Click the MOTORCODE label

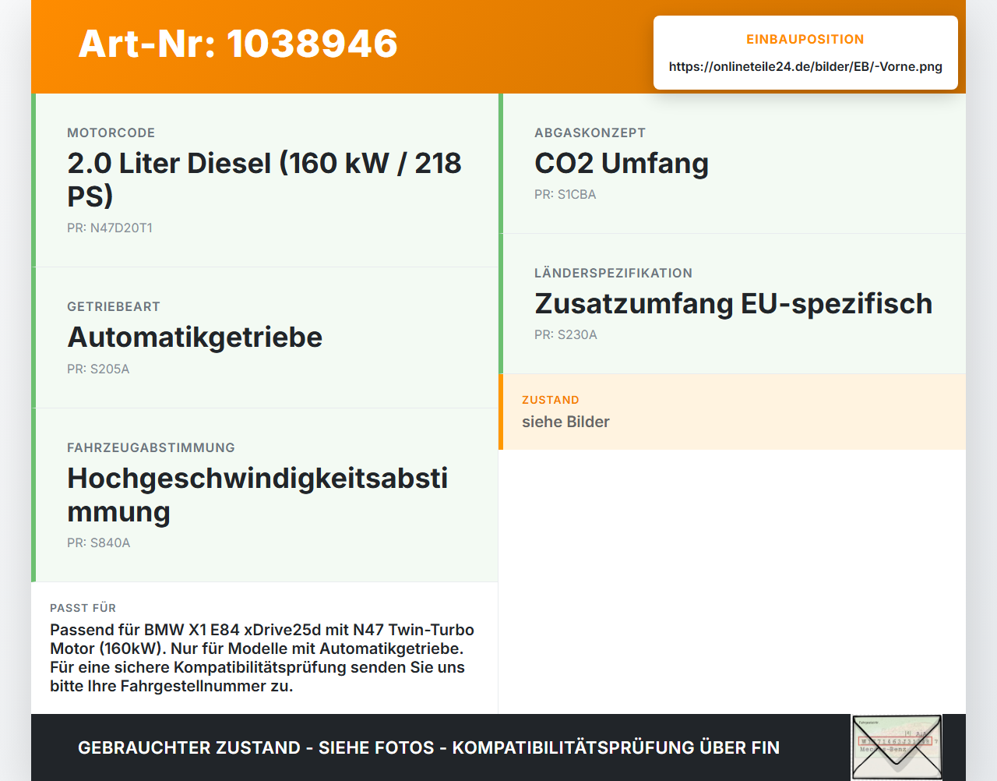click(111, 133)
